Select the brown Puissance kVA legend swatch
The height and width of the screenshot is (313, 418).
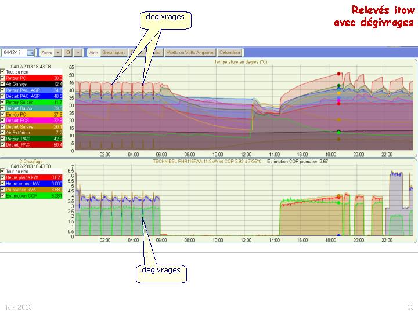coord(34,190)
